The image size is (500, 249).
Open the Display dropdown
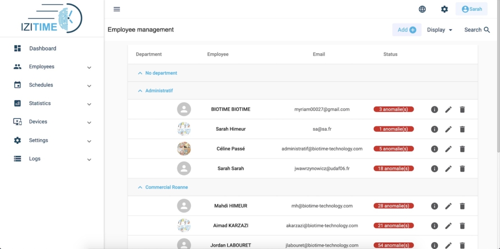[x=440, y=30]
